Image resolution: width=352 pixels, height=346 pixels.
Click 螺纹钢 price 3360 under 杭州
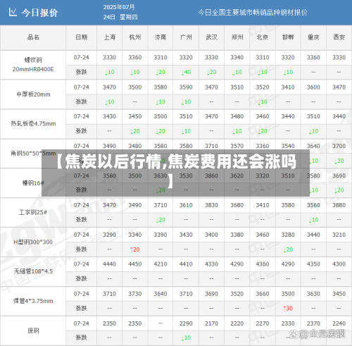click(x=135, y=57)
